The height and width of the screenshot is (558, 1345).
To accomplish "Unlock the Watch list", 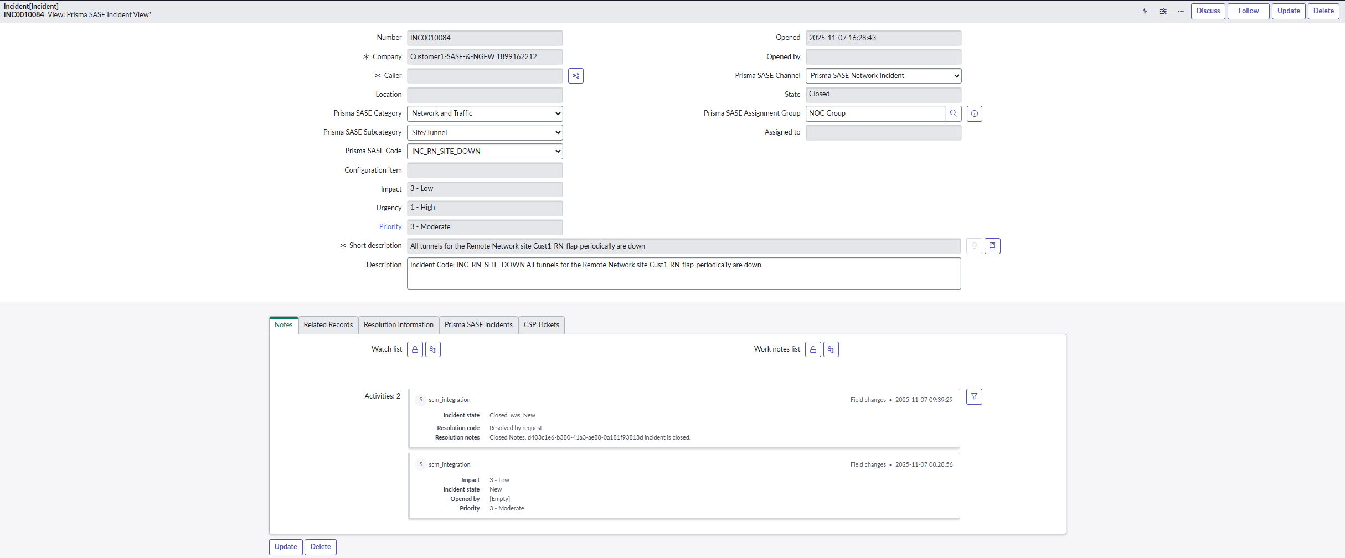I will 415,349.
